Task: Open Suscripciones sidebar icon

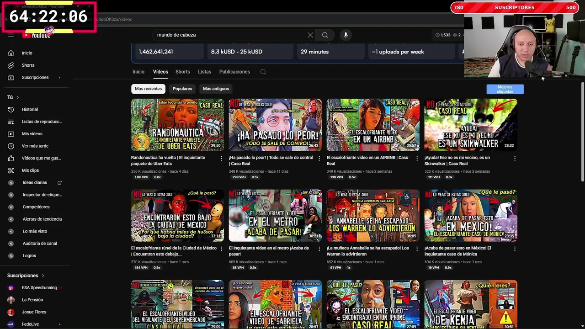Action: click(x=11, y=77)
